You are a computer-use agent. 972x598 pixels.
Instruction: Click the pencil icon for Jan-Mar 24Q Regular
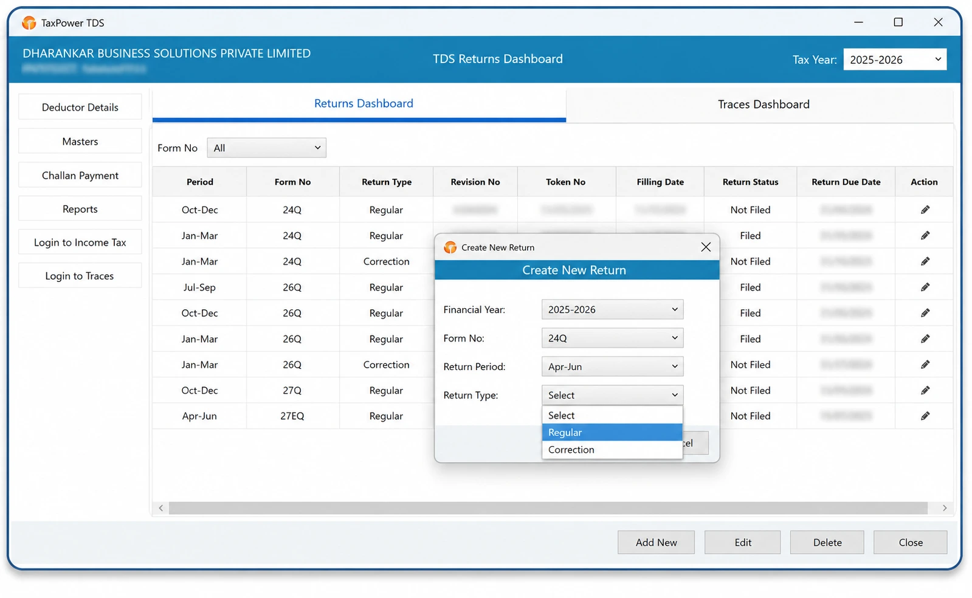click(x=925, y=235)
